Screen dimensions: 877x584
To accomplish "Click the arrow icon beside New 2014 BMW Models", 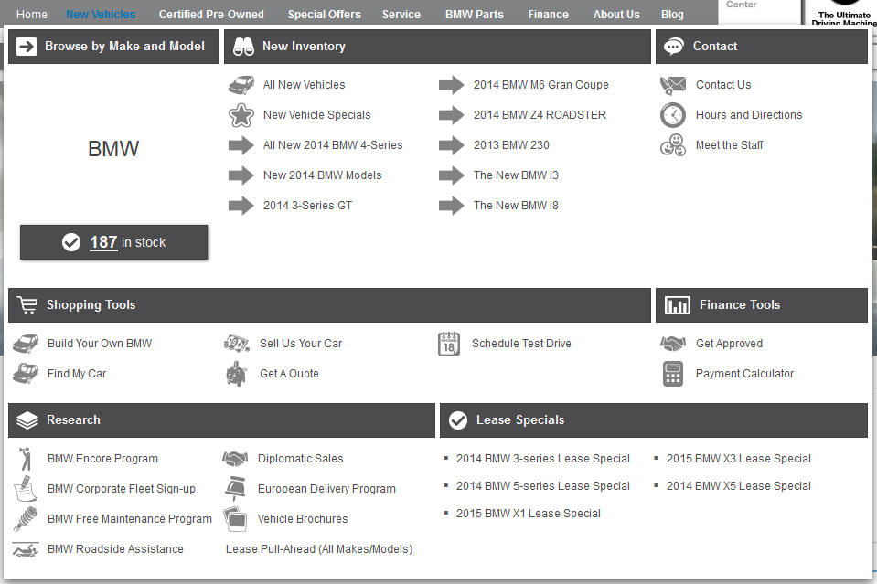I will click(241, 175).
